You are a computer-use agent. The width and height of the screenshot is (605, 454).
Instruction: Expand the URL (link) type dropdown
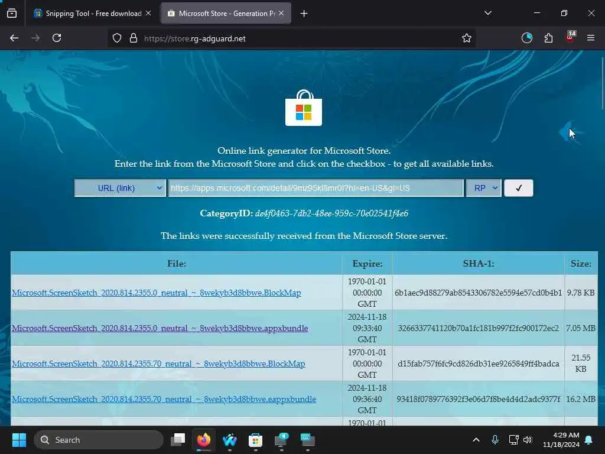(x=120, y=188)
